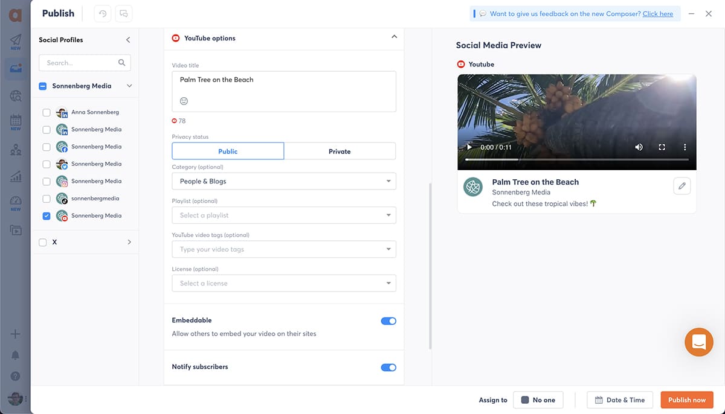The image size is (725, 414).
Task: Collapse the Sonnenberg Media group chevron
Action: [x=129, y=86]
